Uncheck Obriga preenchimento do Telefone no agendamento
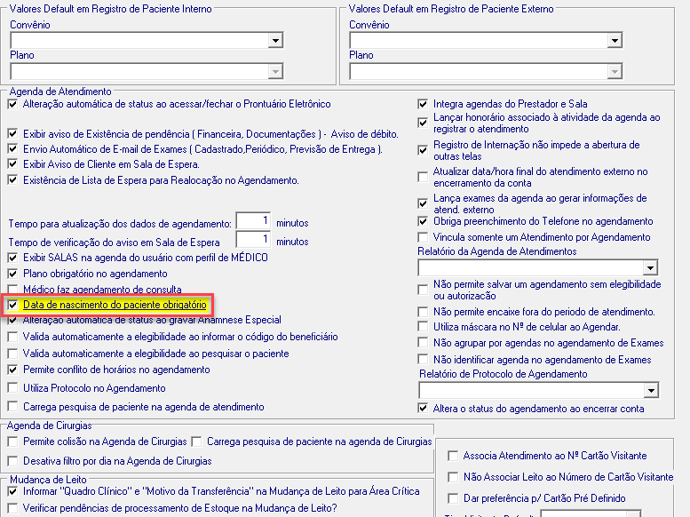The width and height of the screenshot is (690, 517). (x=423, y=221)
